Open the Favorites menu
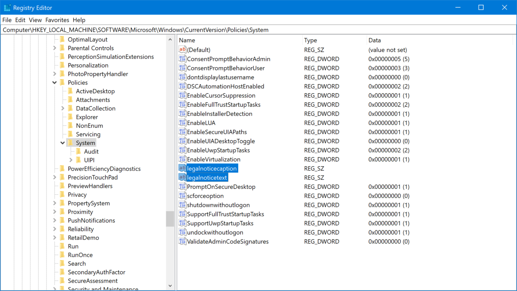Image resolution: width=517 pixels, height=291 pixels. (x=57, y=20)
